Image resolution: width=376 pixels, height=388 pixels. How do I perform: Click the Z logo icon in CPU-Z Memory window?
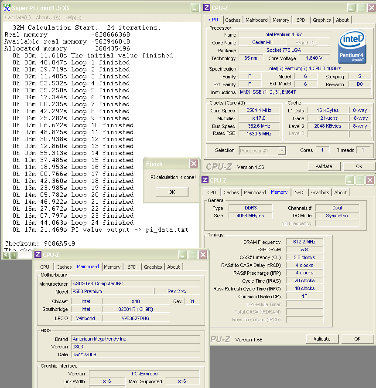pos(205,180)
